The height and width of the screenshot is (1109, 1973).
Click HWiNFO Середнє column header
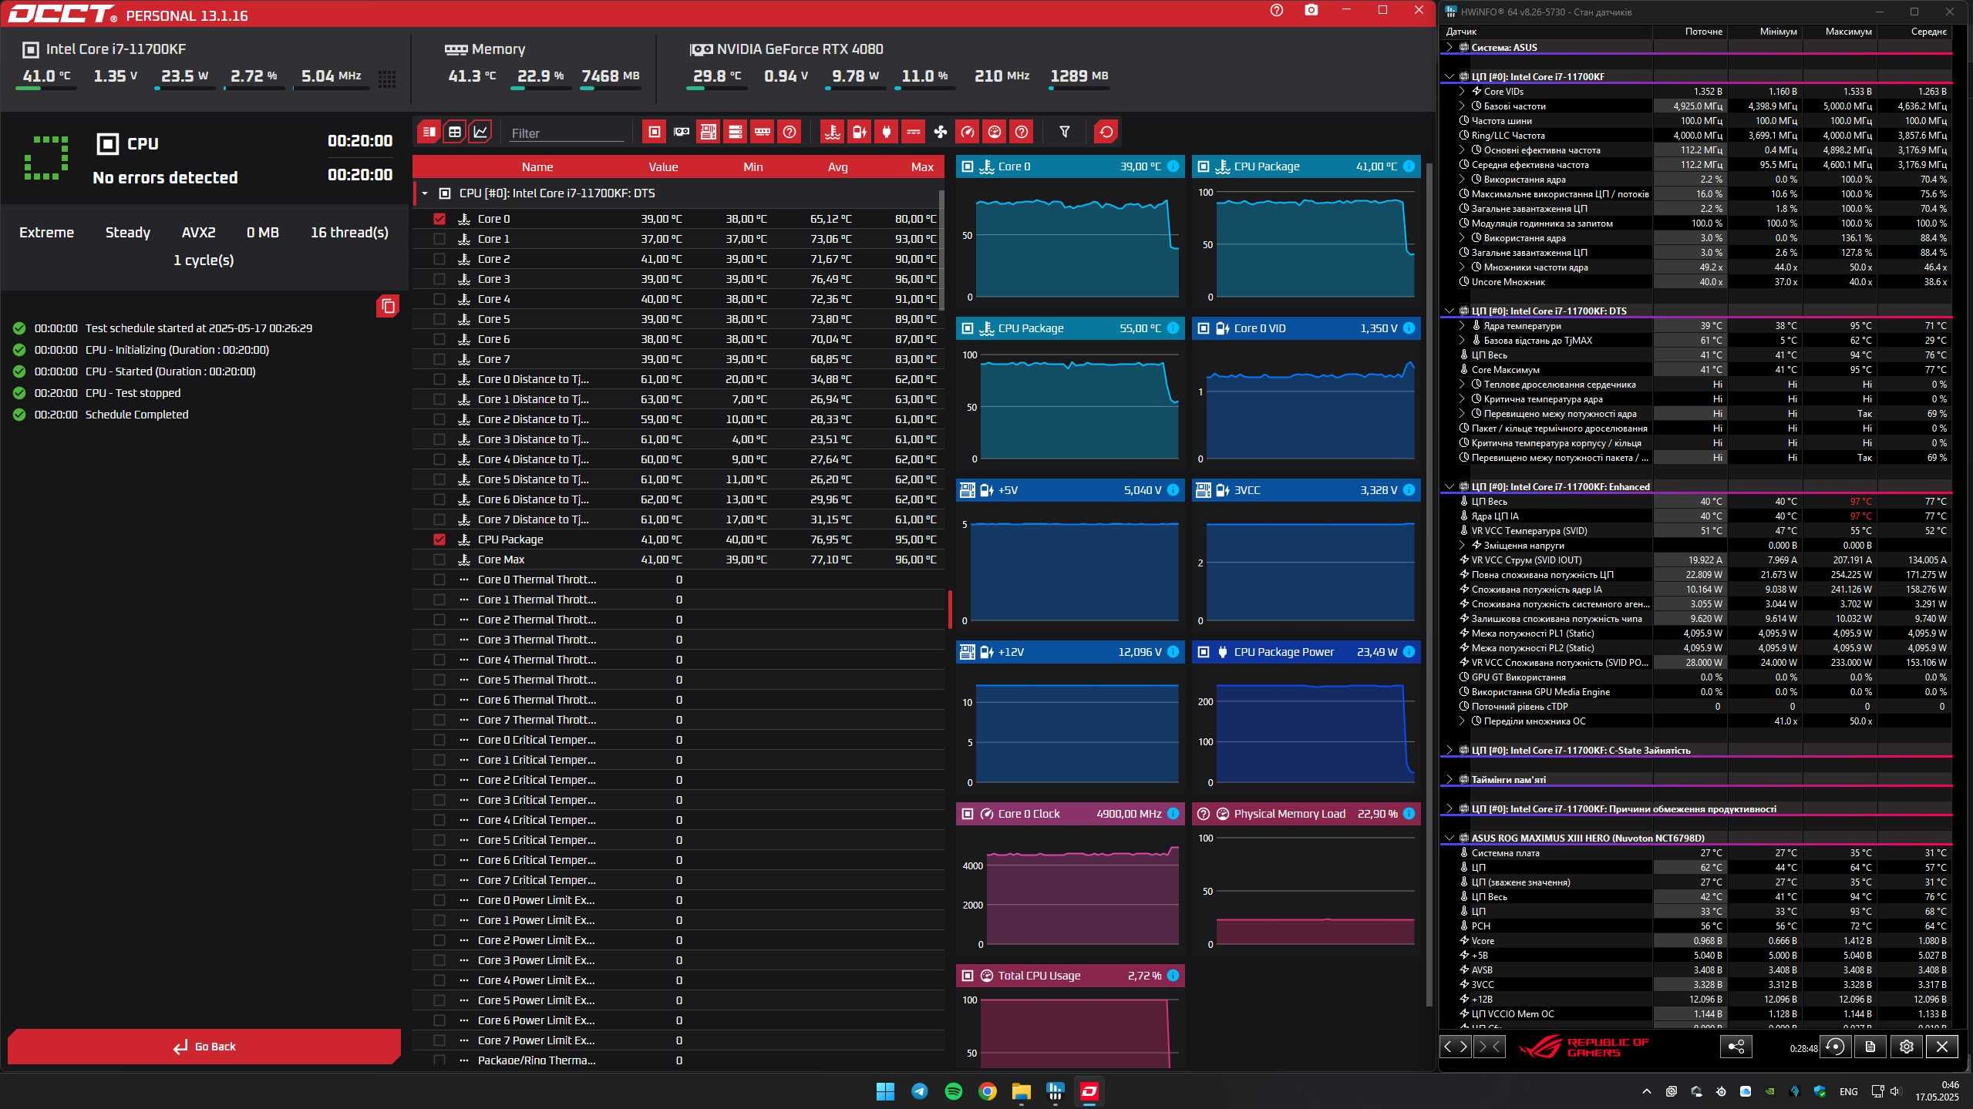click(x=1928, y=32)
